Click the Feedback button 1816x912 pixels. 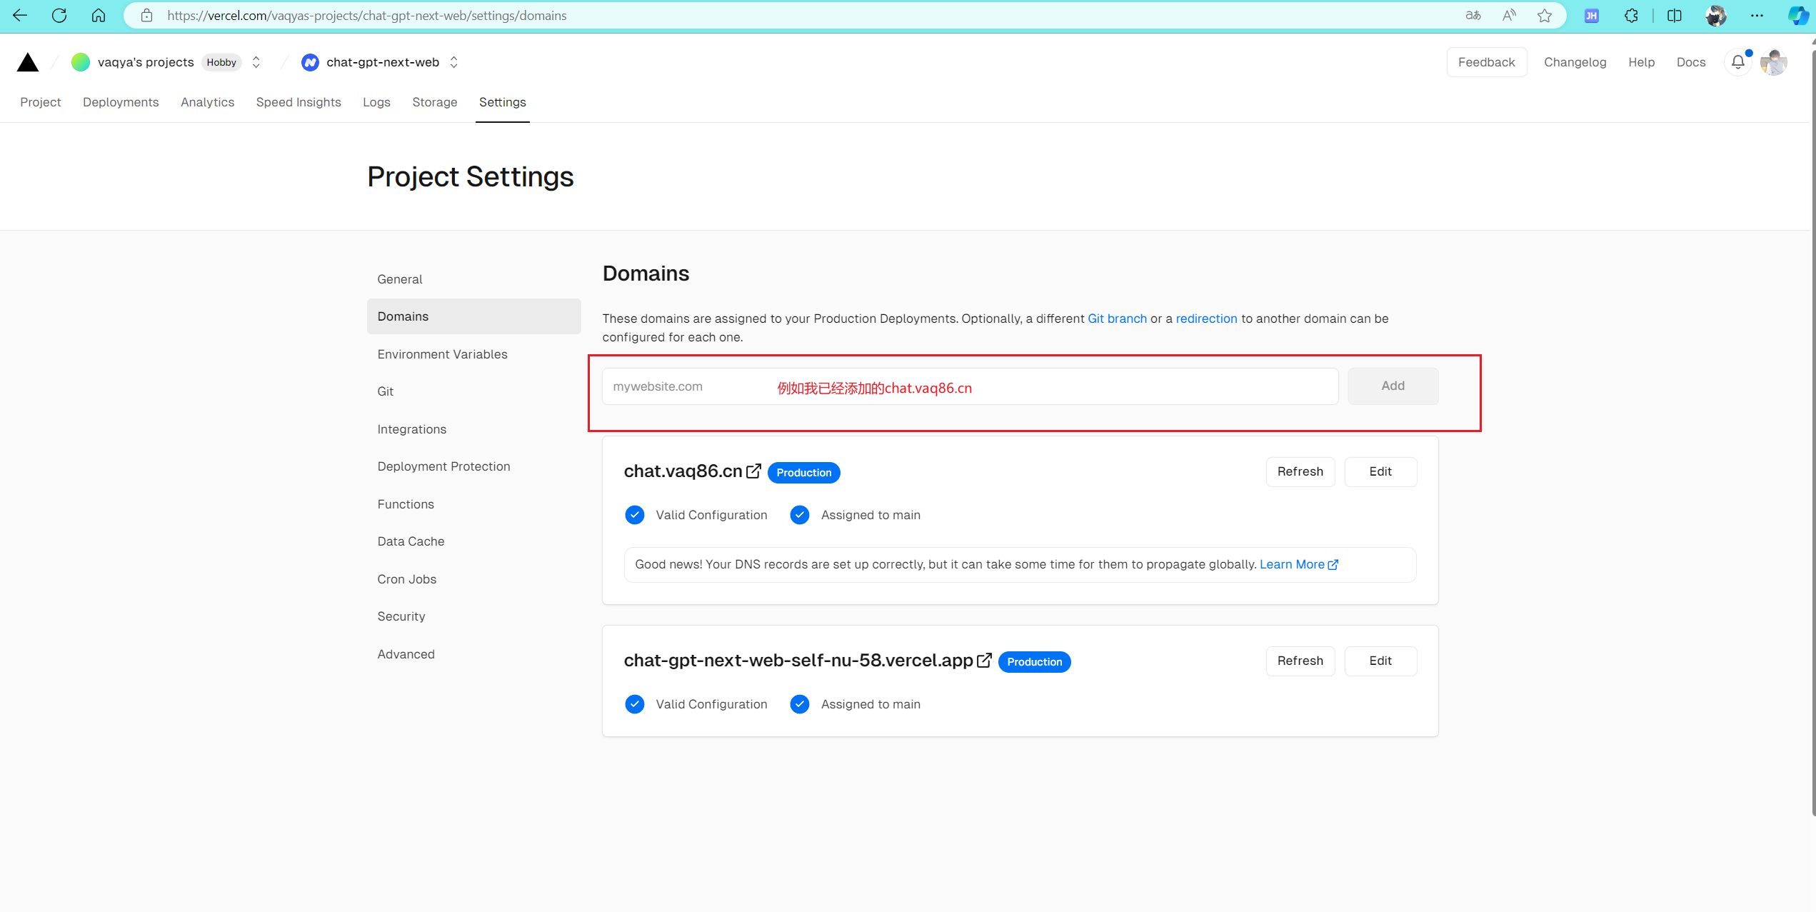coord(1486,62)
